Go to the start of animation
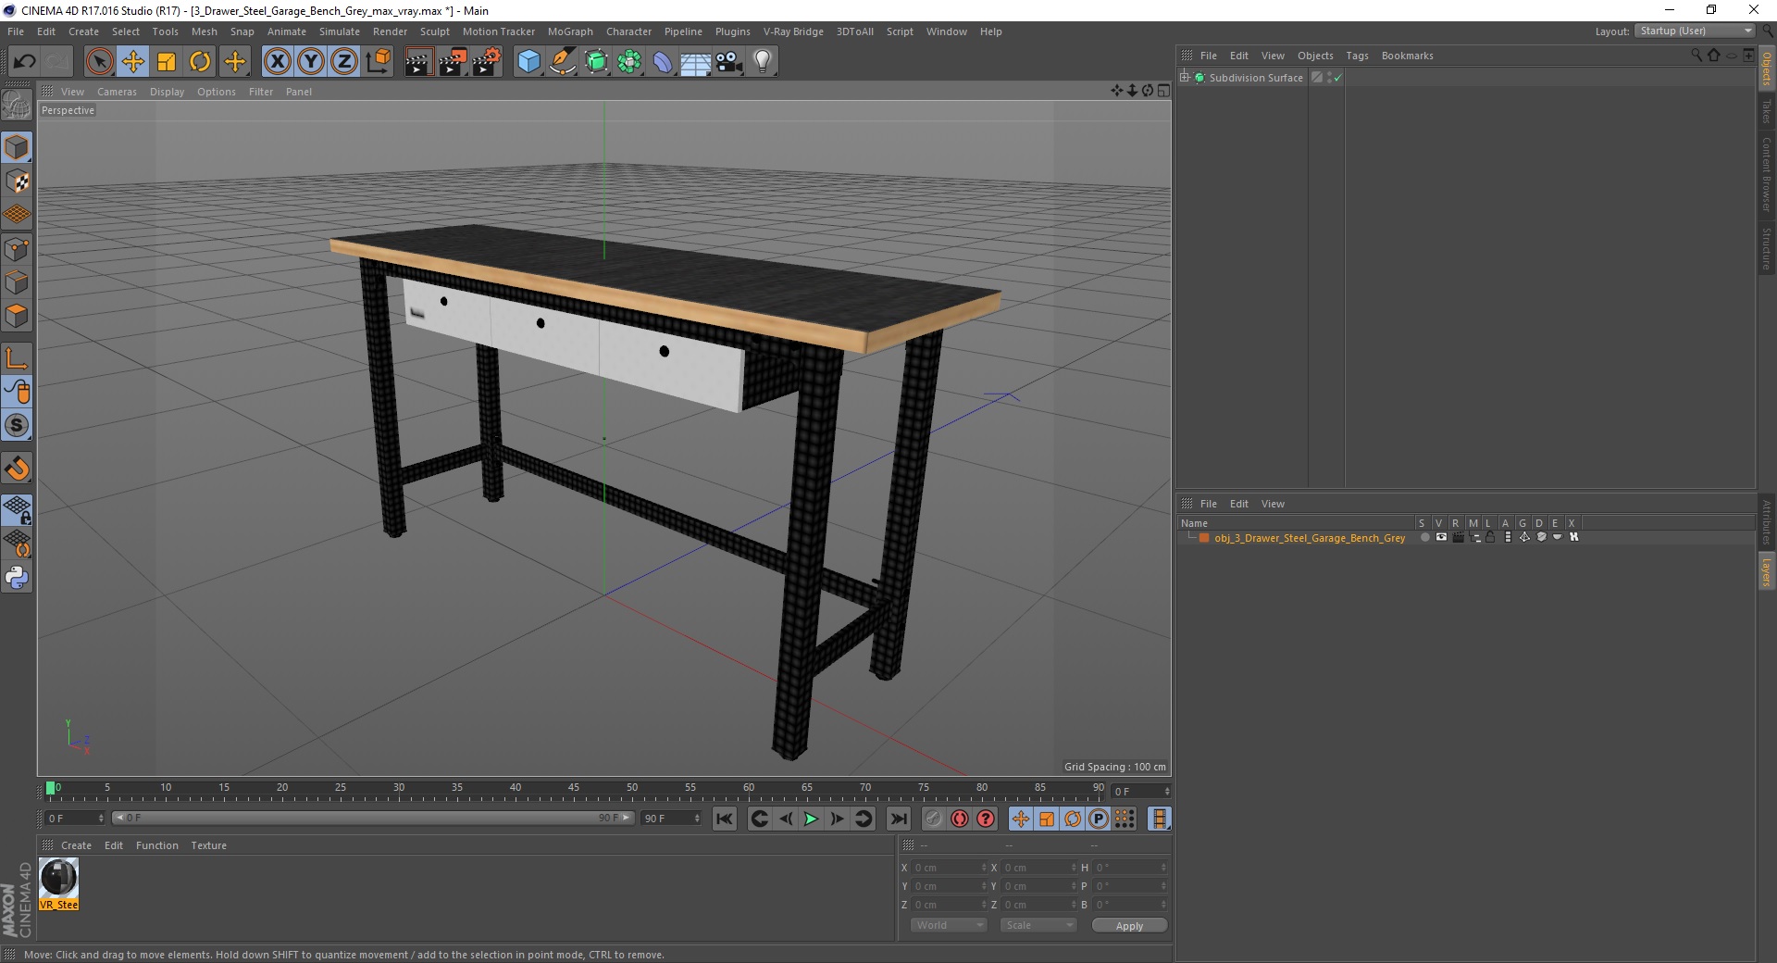This screenshot has width=1777, height=963. 725,819
